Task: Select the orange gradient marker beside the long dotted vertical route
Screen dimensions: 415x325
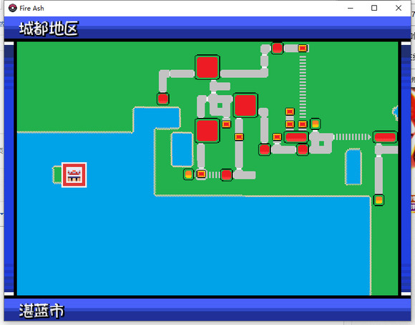Action: pos(316,124)
